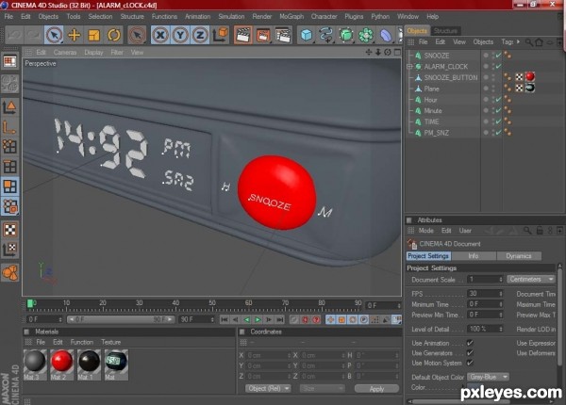Toggle Z axis lock
Viewport: 566px width, 405px height.
(200, 35)
